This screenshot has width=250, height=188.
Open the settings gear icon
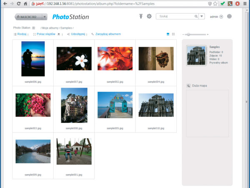[149, 16]
